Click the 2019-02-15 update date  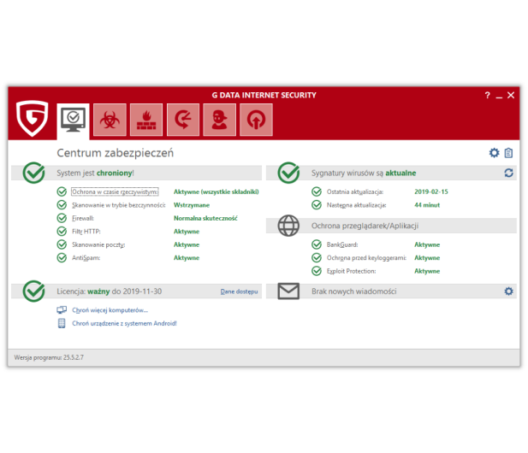coord(431,191)
